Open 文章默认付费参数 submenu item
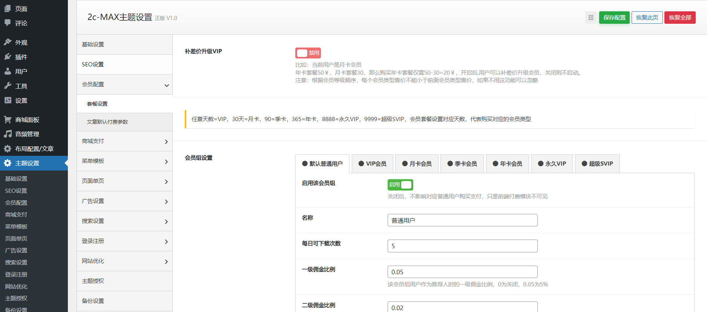The height and width of the screenshot is (312, 707). [124, 122]
